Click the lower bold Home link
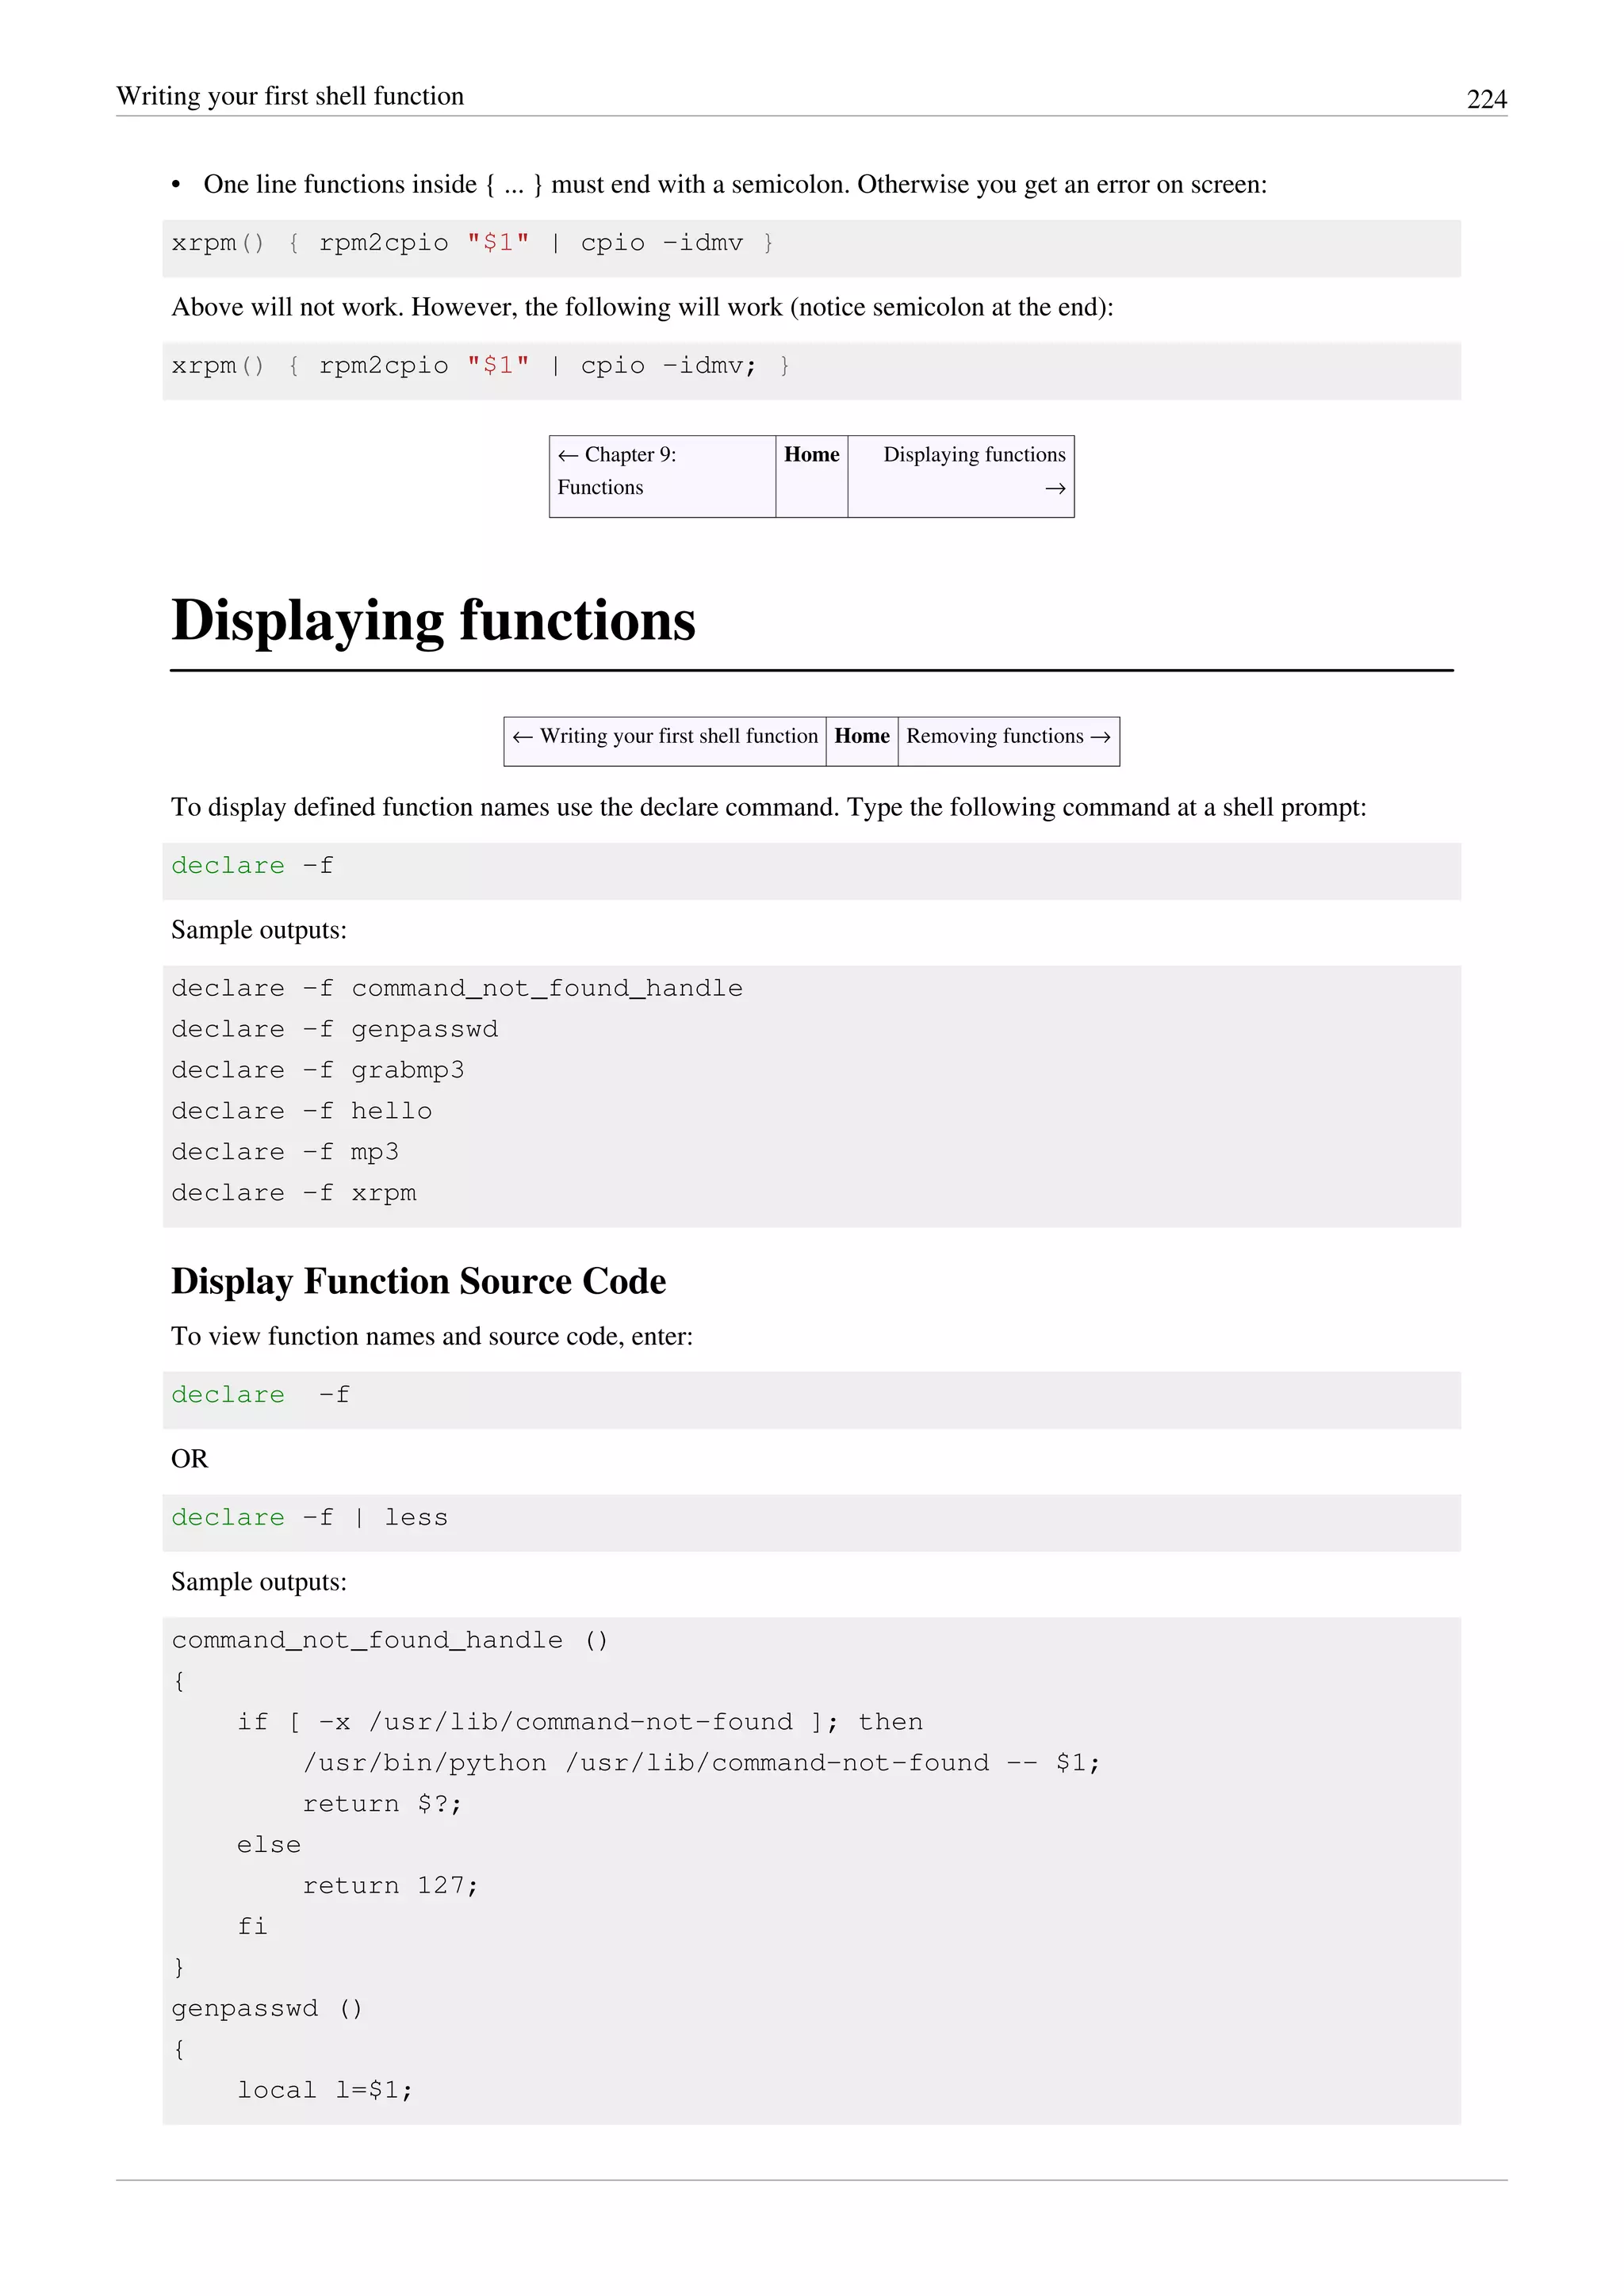Viewport: 1624px width, 2296px height. pyautogui.click(x=861, y=737)
